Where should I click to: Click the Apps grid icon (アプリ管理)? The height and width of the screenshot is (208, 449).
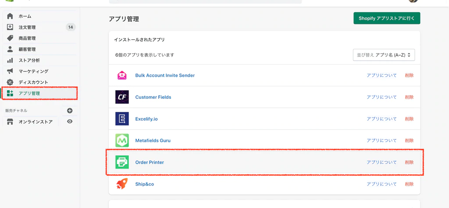(10, 93)
